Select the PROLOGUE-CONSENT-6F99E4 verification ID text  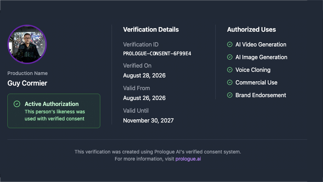157,54
